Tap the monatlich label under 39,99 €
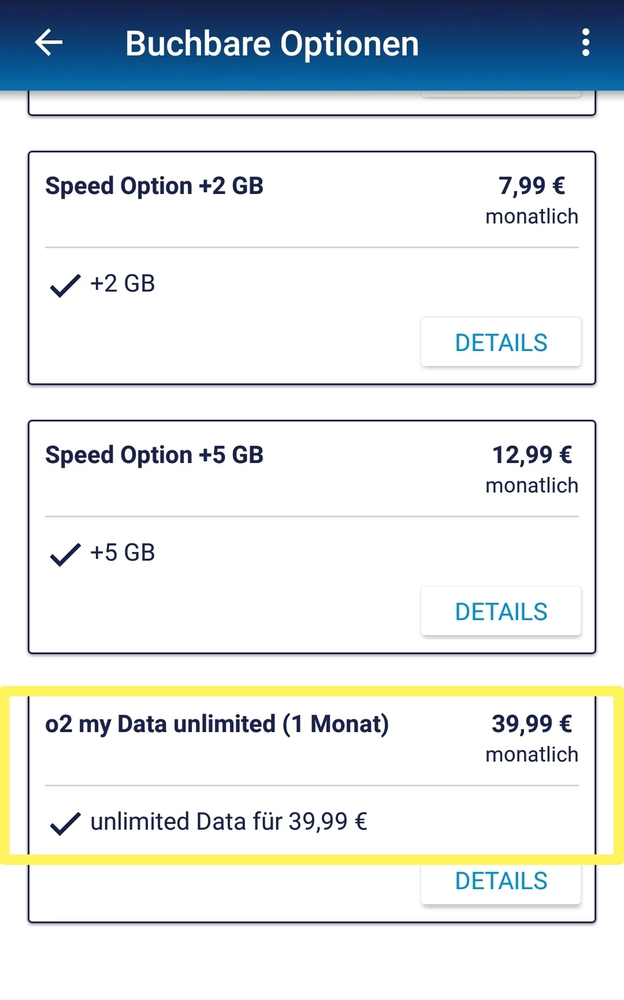624x1000 pixels. point(532,755)
